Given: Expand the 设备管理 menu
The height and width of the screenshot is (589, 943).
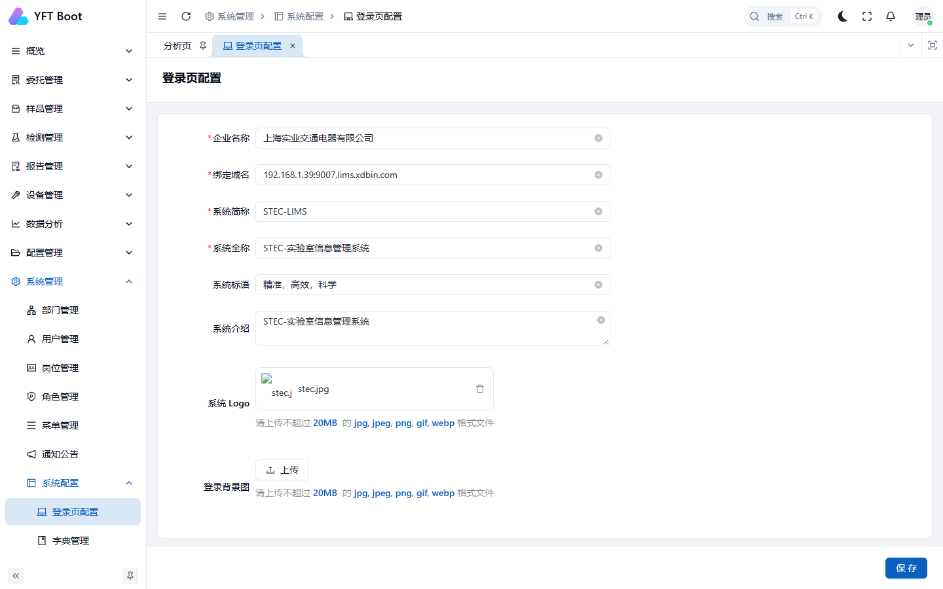Looking at the screenshot, I should point(73,195).
